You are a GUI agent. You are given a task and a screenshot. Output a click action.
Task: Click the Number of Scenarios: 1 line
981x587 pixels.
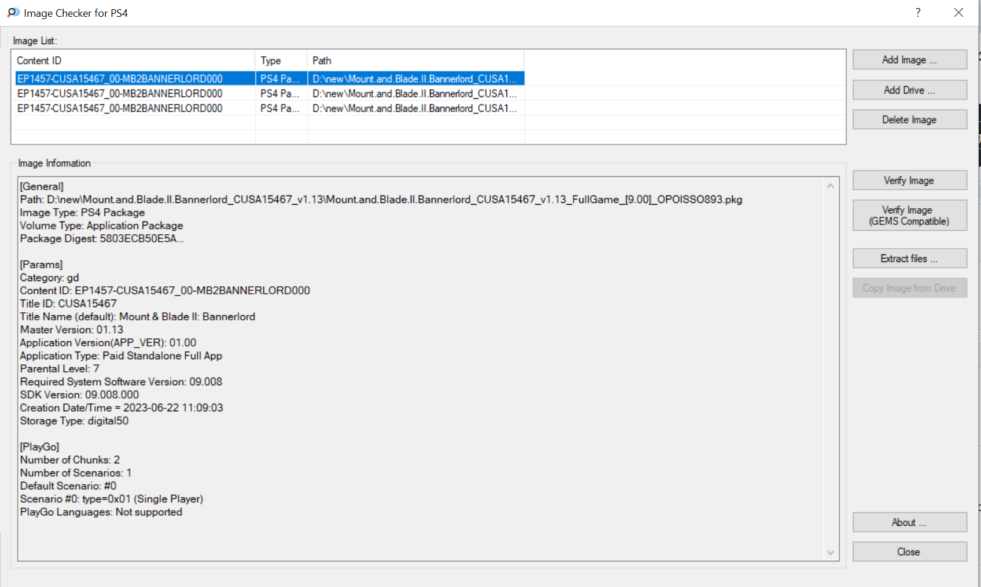pyautogui.click(x=76, y=472)
